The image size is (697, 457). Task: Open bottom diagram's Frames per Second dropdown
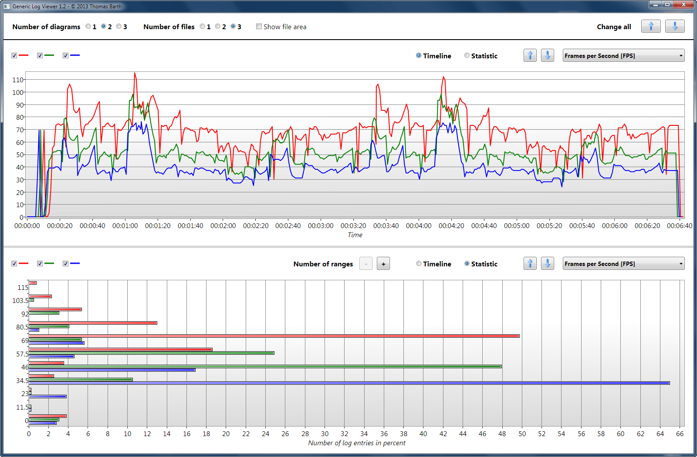click(623, 263)
